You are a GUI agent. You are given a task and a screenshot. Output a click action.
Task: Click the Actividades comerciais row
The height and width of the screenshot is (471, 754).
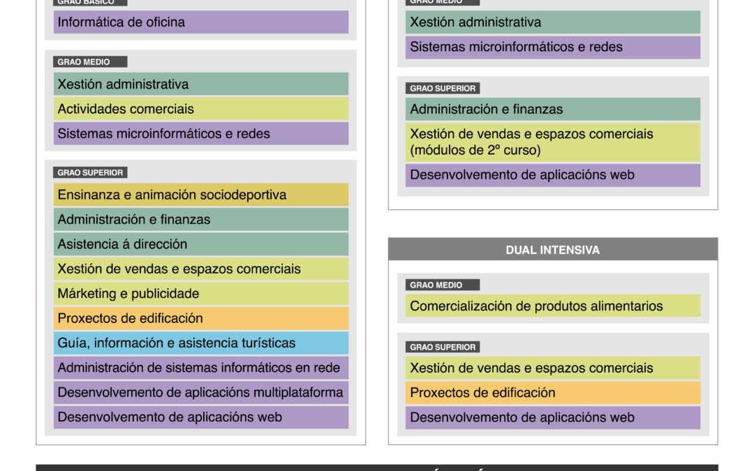coord(201,109)
